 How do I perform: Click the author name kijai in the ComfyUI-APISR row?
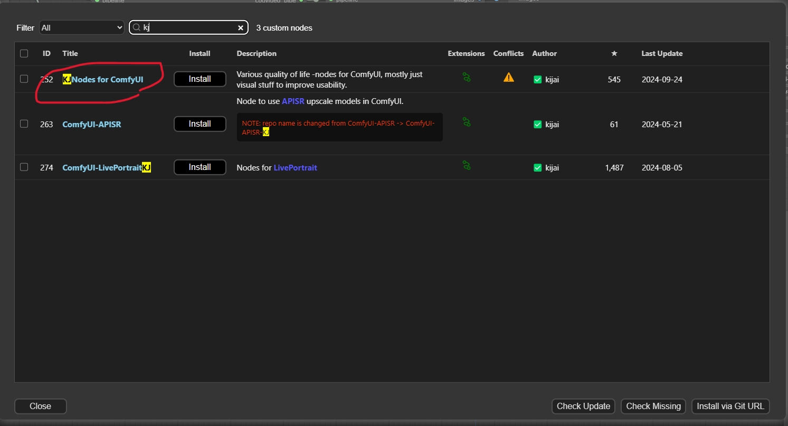tap(552, 125)
